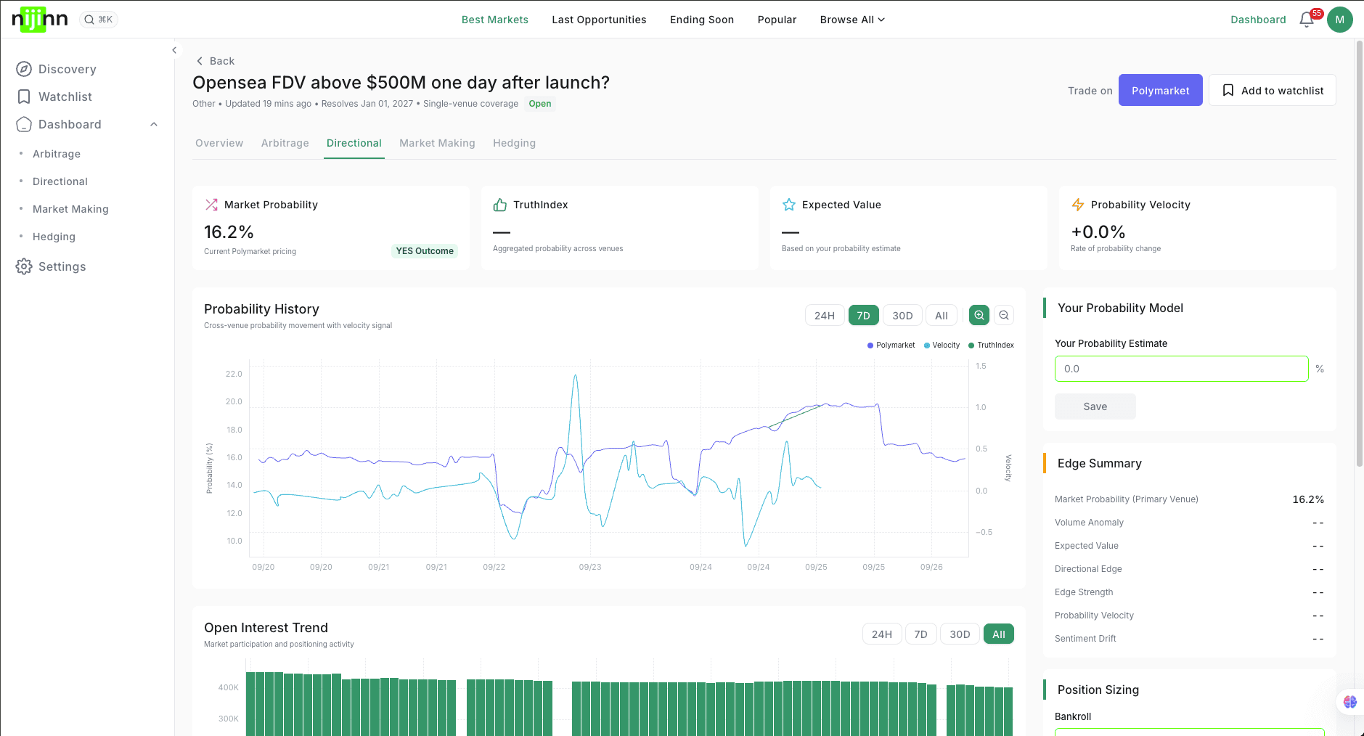This screenshot has width=1364, height=736.
Task: Select 24H range for Probability History
Action: [x=825, y=315]
